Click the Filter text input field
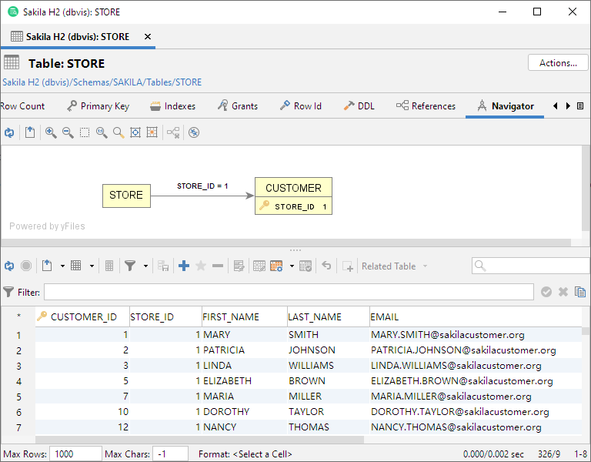The width and height of the screenshot is (591, 462). (x=288, y=292)
